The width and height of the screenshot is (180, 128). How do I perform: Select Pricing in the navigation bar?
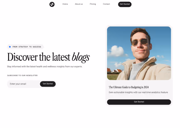pyautogui.click(x=93, y=4)
